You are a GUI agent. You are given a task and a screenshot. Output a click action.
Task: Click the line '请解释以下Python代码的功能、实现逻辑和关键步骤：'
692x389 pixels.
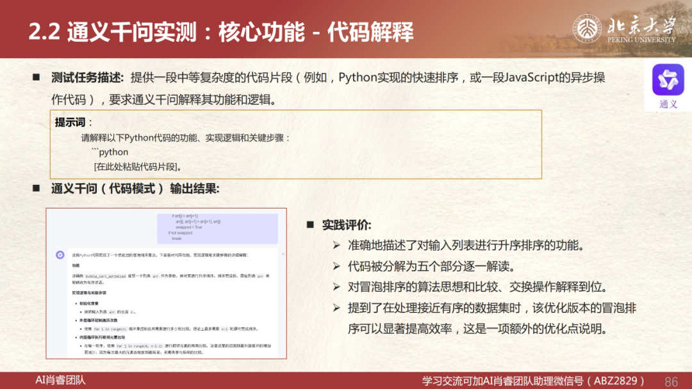(185, 138)
